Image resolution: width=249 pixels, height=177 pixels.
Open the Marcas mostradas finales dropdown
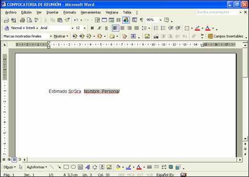pos(51,36)
